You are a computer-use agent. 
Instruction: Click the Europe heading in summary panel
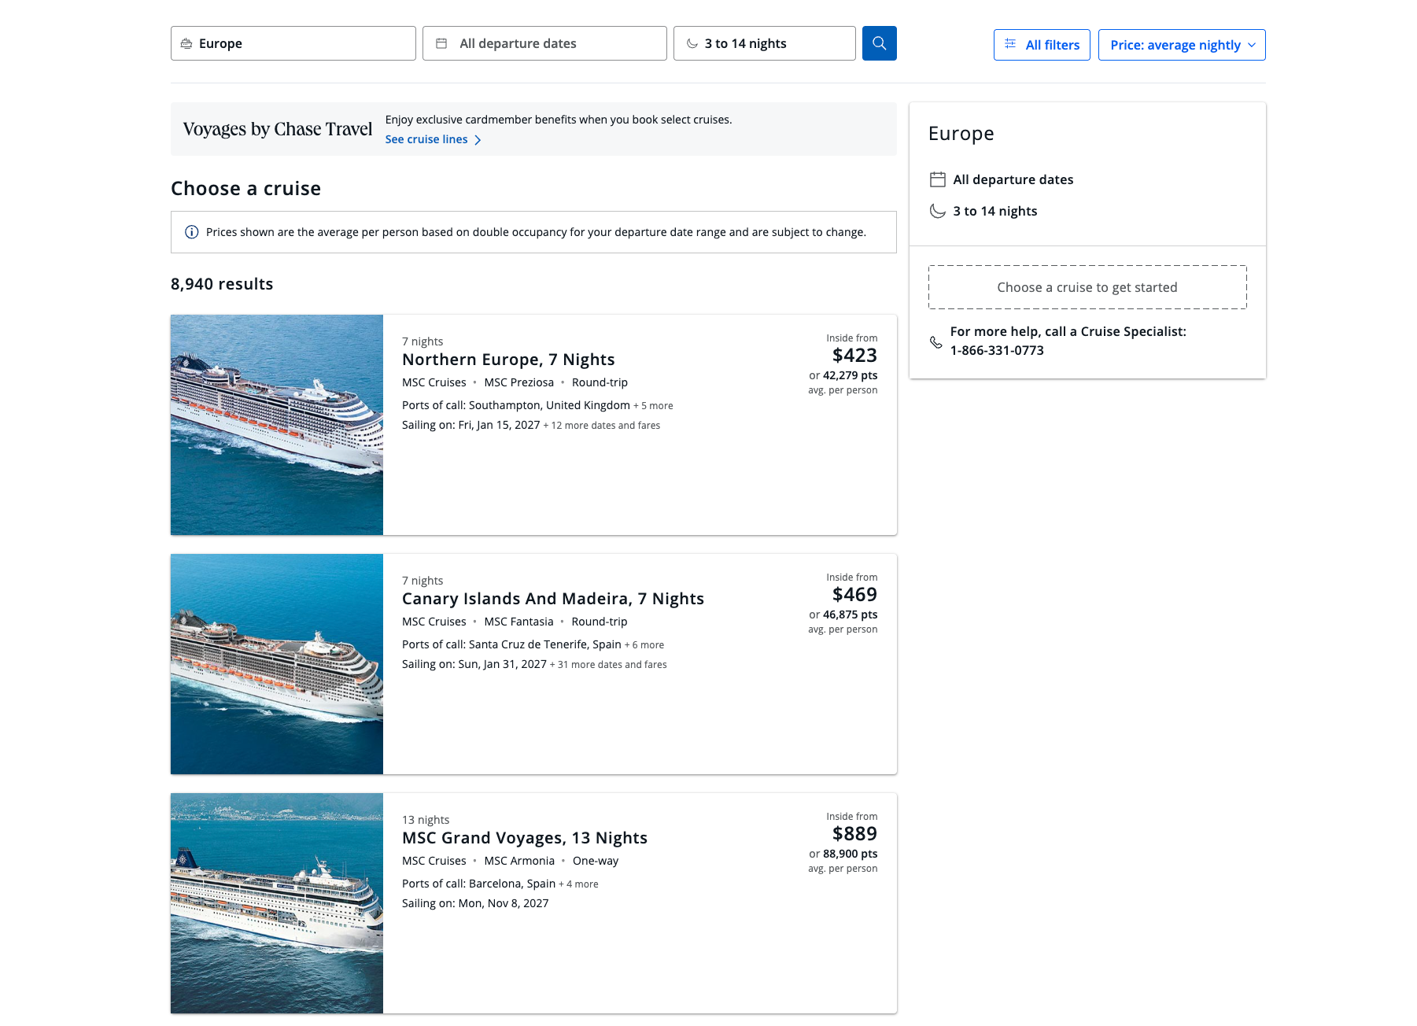pos(961,134)
